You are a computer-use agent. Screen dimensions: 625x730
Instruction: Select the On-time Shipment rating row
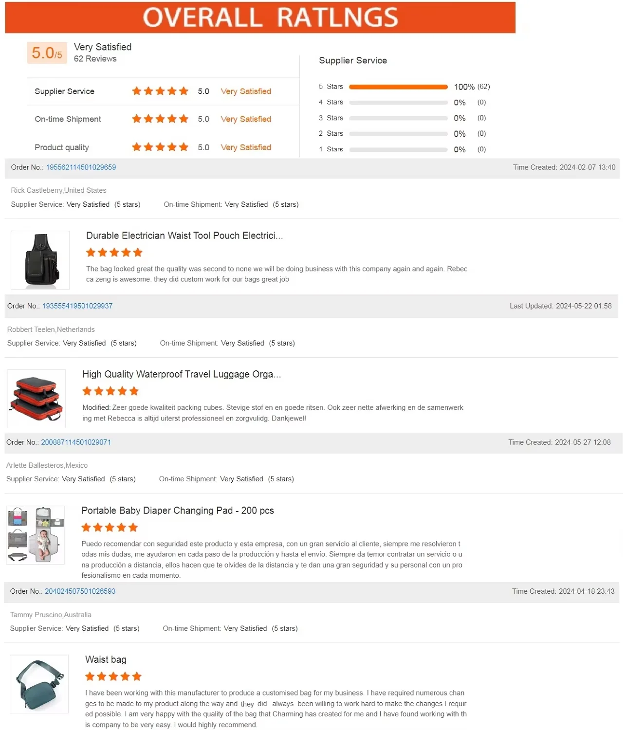(68, 119)
